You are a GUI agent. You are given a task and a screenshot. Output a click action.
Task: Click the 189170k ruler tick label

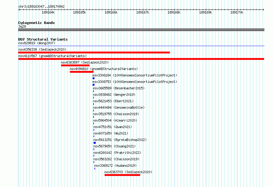[x=237, y=12]
